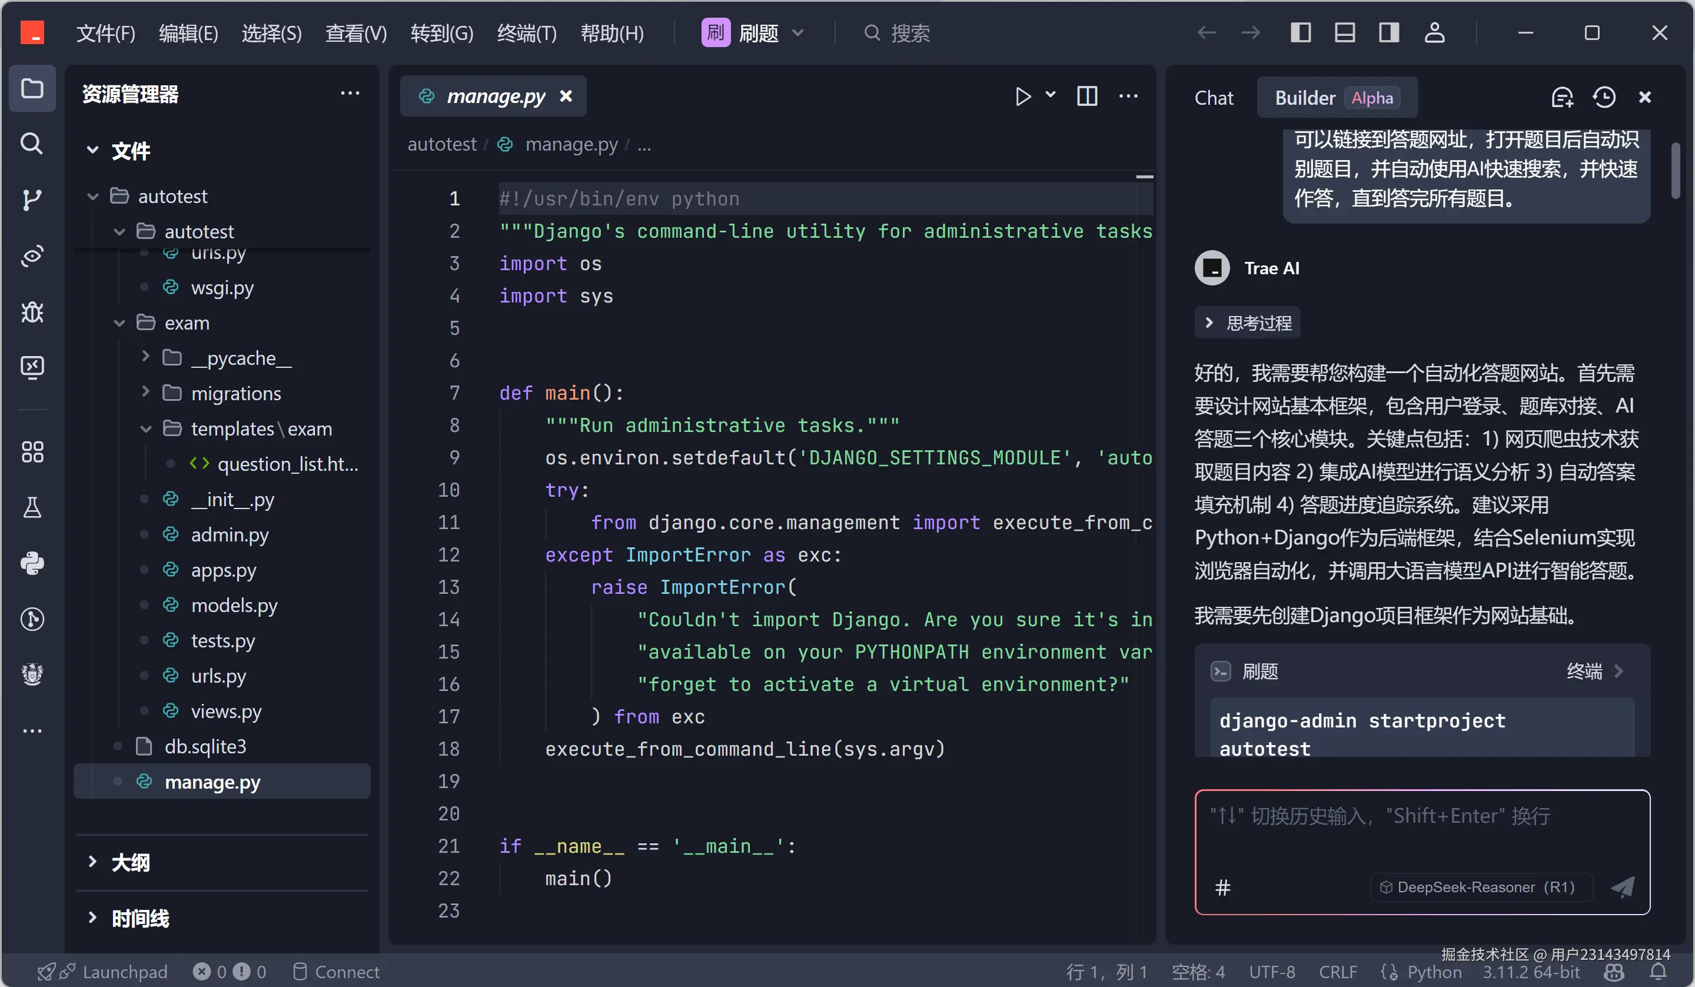This screenshot has width=1695, height=987.
Task: Close the manage.py editor tab
Action: pos(566,96)
